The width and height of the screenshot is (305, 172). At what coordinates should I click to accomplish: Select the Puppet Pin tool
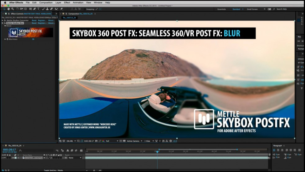pos(61,9)
